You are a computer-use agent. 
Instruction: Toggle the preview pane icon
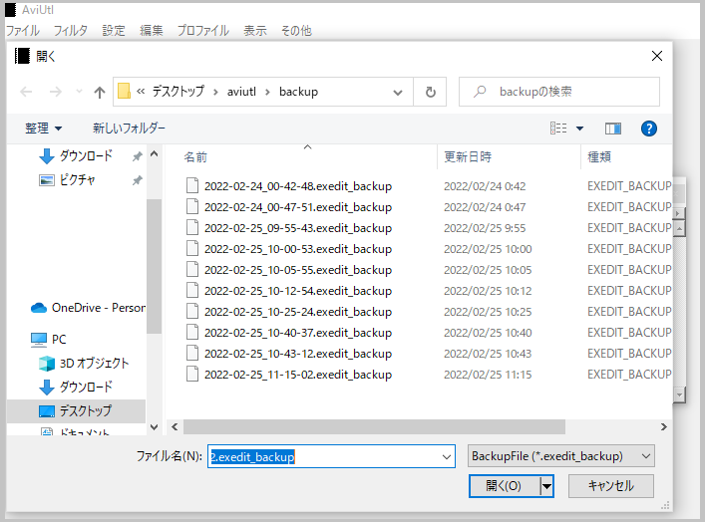pos(613,129)
